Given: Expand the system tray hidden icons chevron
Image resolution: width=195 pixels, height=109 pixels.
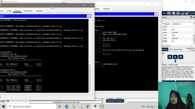Looking at the screenshot, I should (x=157, y=107).
